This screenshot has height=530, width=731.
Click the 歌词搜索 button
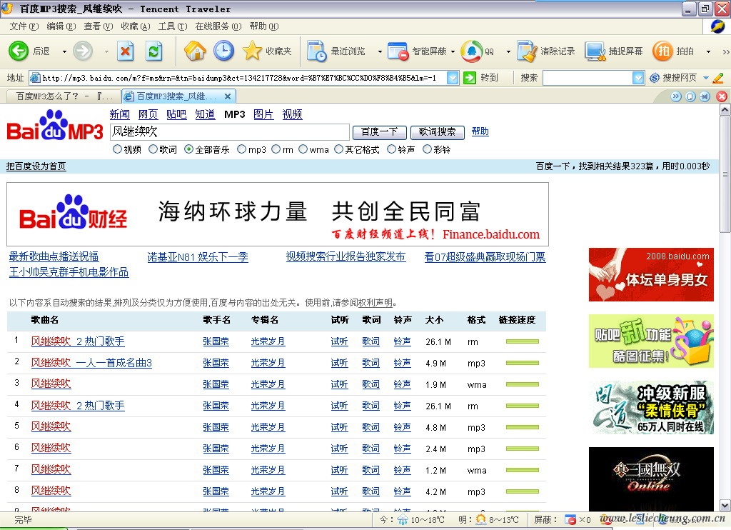[438, 132]
